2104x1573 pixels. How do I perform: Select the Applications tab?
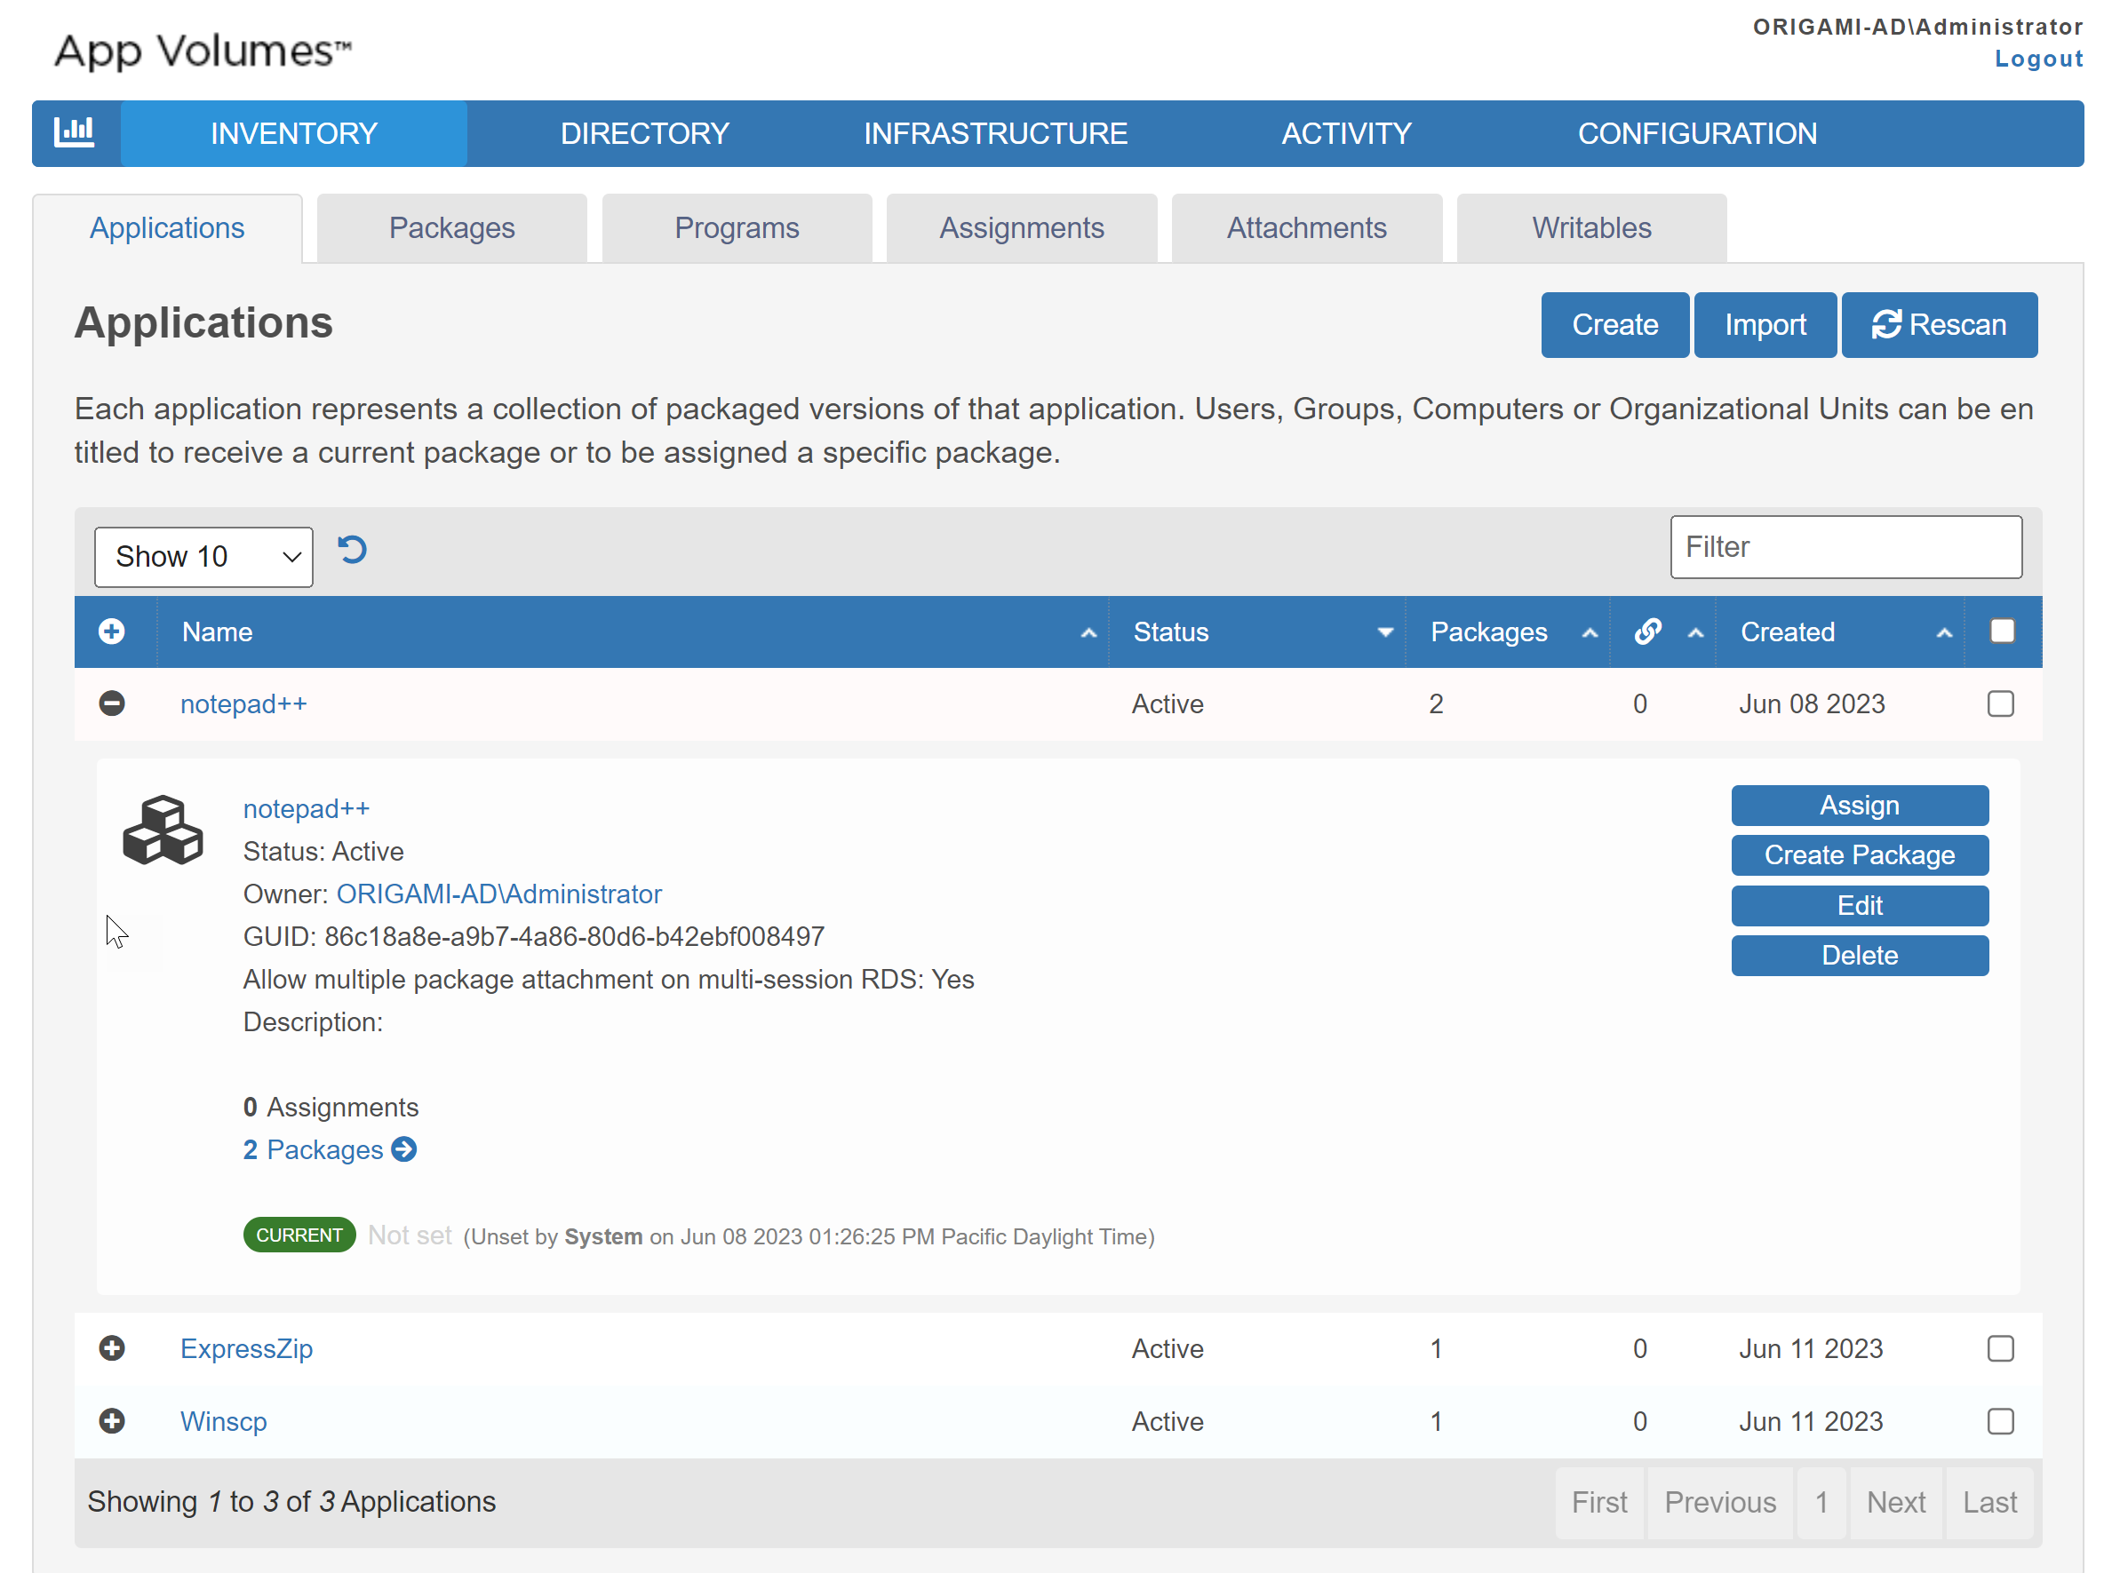[167, 228]
